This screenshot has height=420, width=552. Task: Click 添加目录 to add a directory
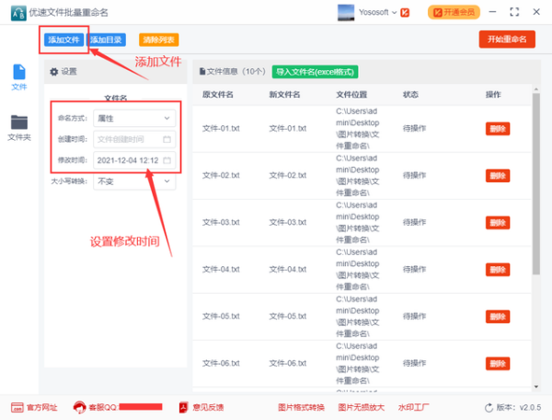(108, 40)
